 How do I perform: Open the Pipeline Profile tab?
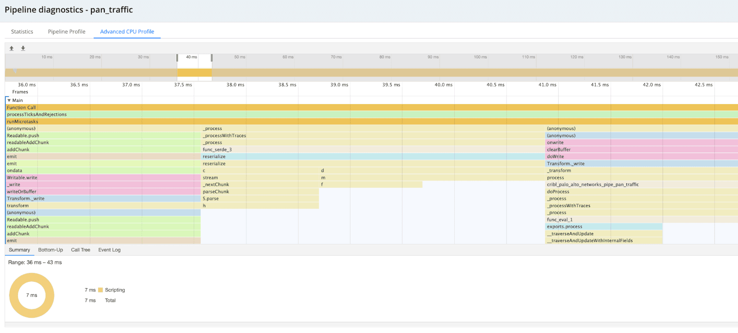pyautogui.click(x=66, y=32)
